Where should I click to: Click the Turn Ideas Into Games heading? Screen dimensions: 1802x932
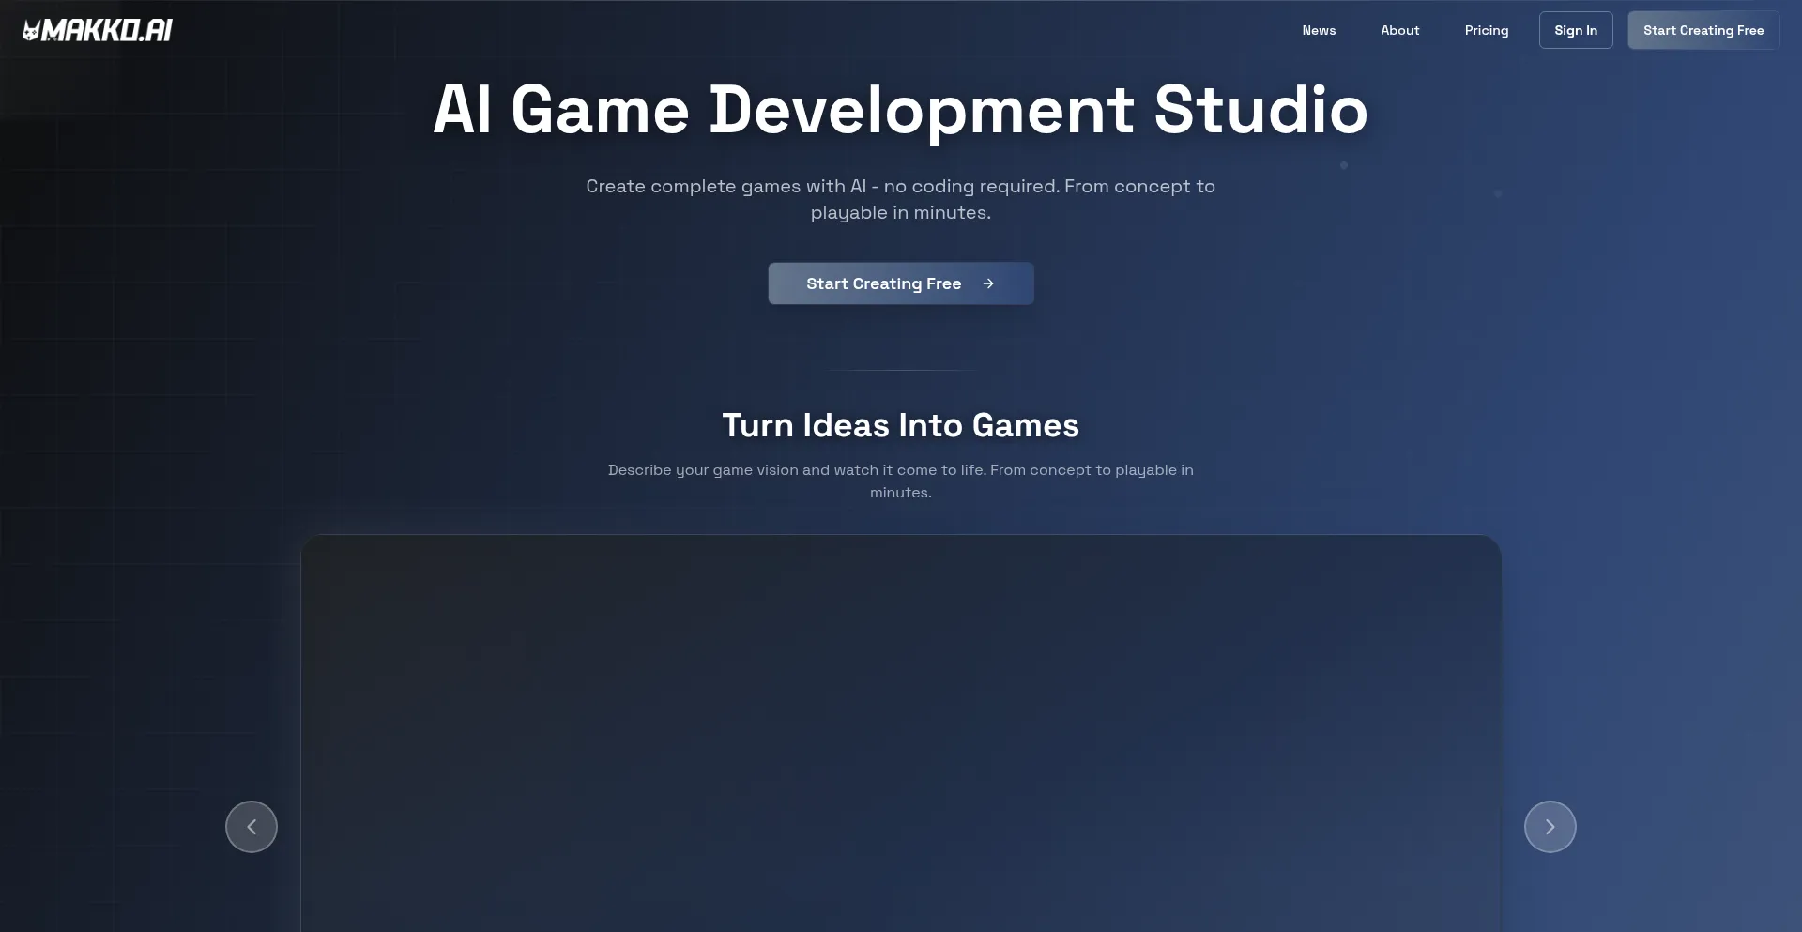(899, 425)
